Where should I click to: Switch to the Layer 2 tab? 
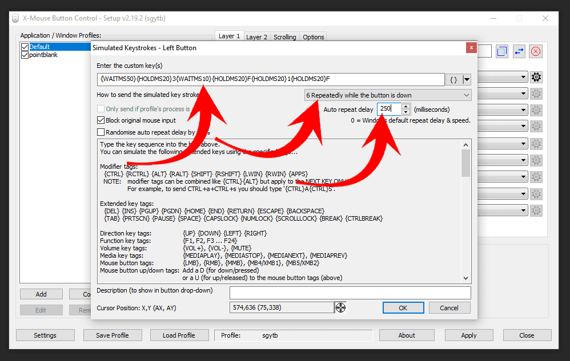tap(256, 37)
